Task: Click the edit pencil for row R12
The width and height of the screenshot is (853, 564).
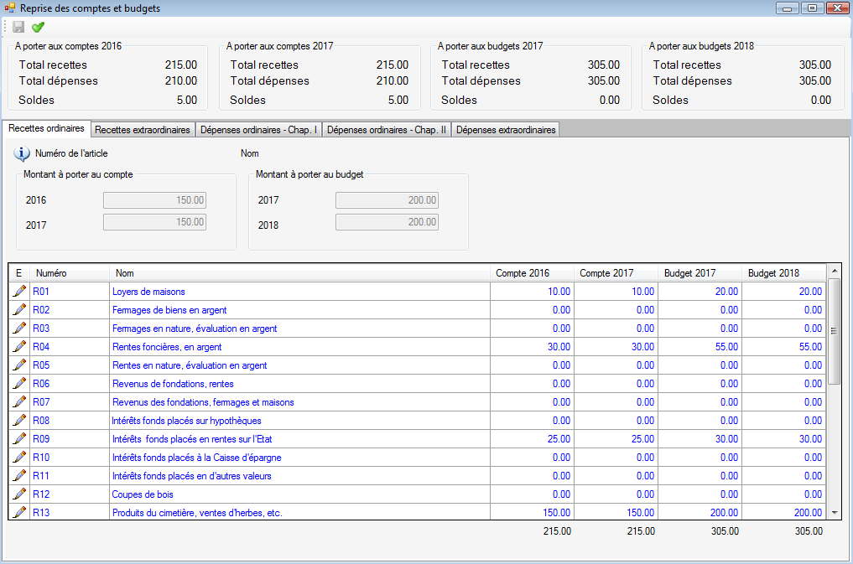Action: click(x=19, y=494)
